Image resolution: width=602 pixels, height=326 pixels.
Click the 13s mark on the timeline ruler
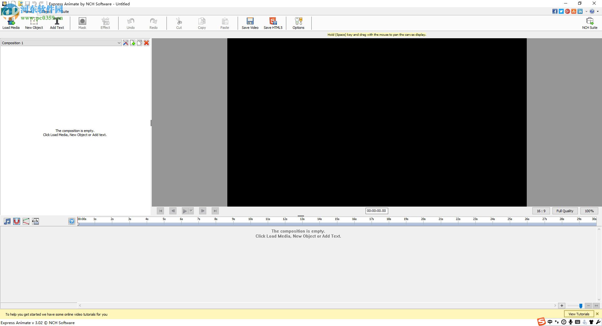pos(302,219)
